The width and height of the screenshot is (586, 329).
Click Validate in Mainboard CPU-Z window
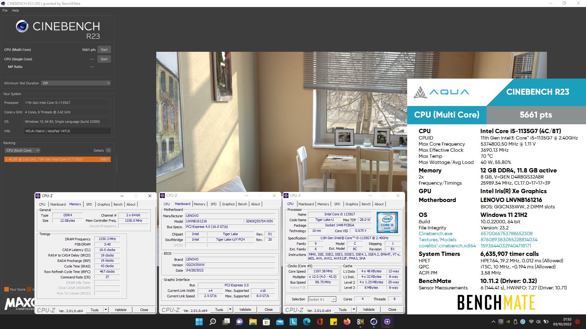click(245, 310)
